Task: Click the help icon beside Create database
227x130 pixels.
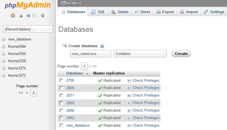Action: click(x=102, y=46)
